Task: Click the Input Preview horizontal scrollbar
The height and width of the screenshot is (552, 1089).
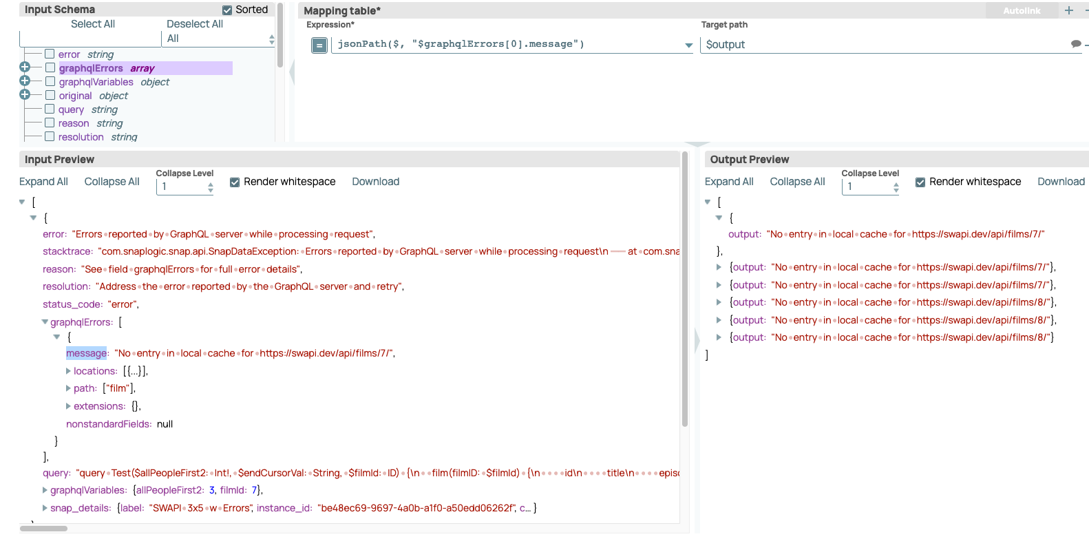Action: click(43, 529)
